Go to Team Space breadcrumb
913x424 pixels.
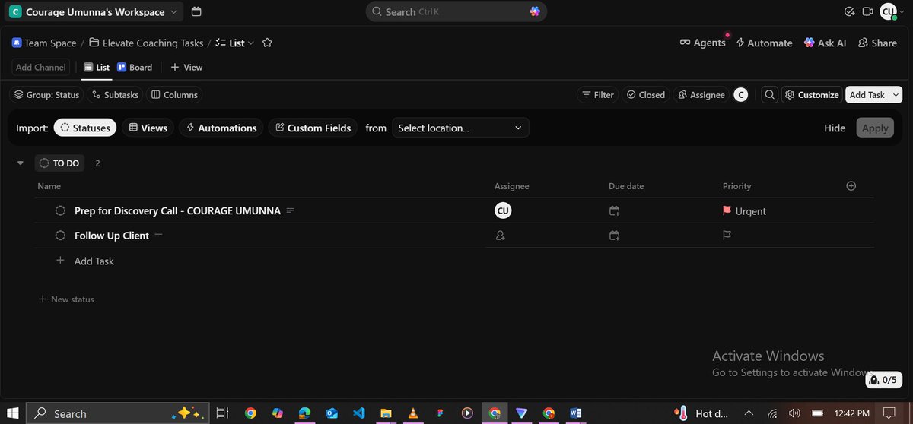coord(44,43)
